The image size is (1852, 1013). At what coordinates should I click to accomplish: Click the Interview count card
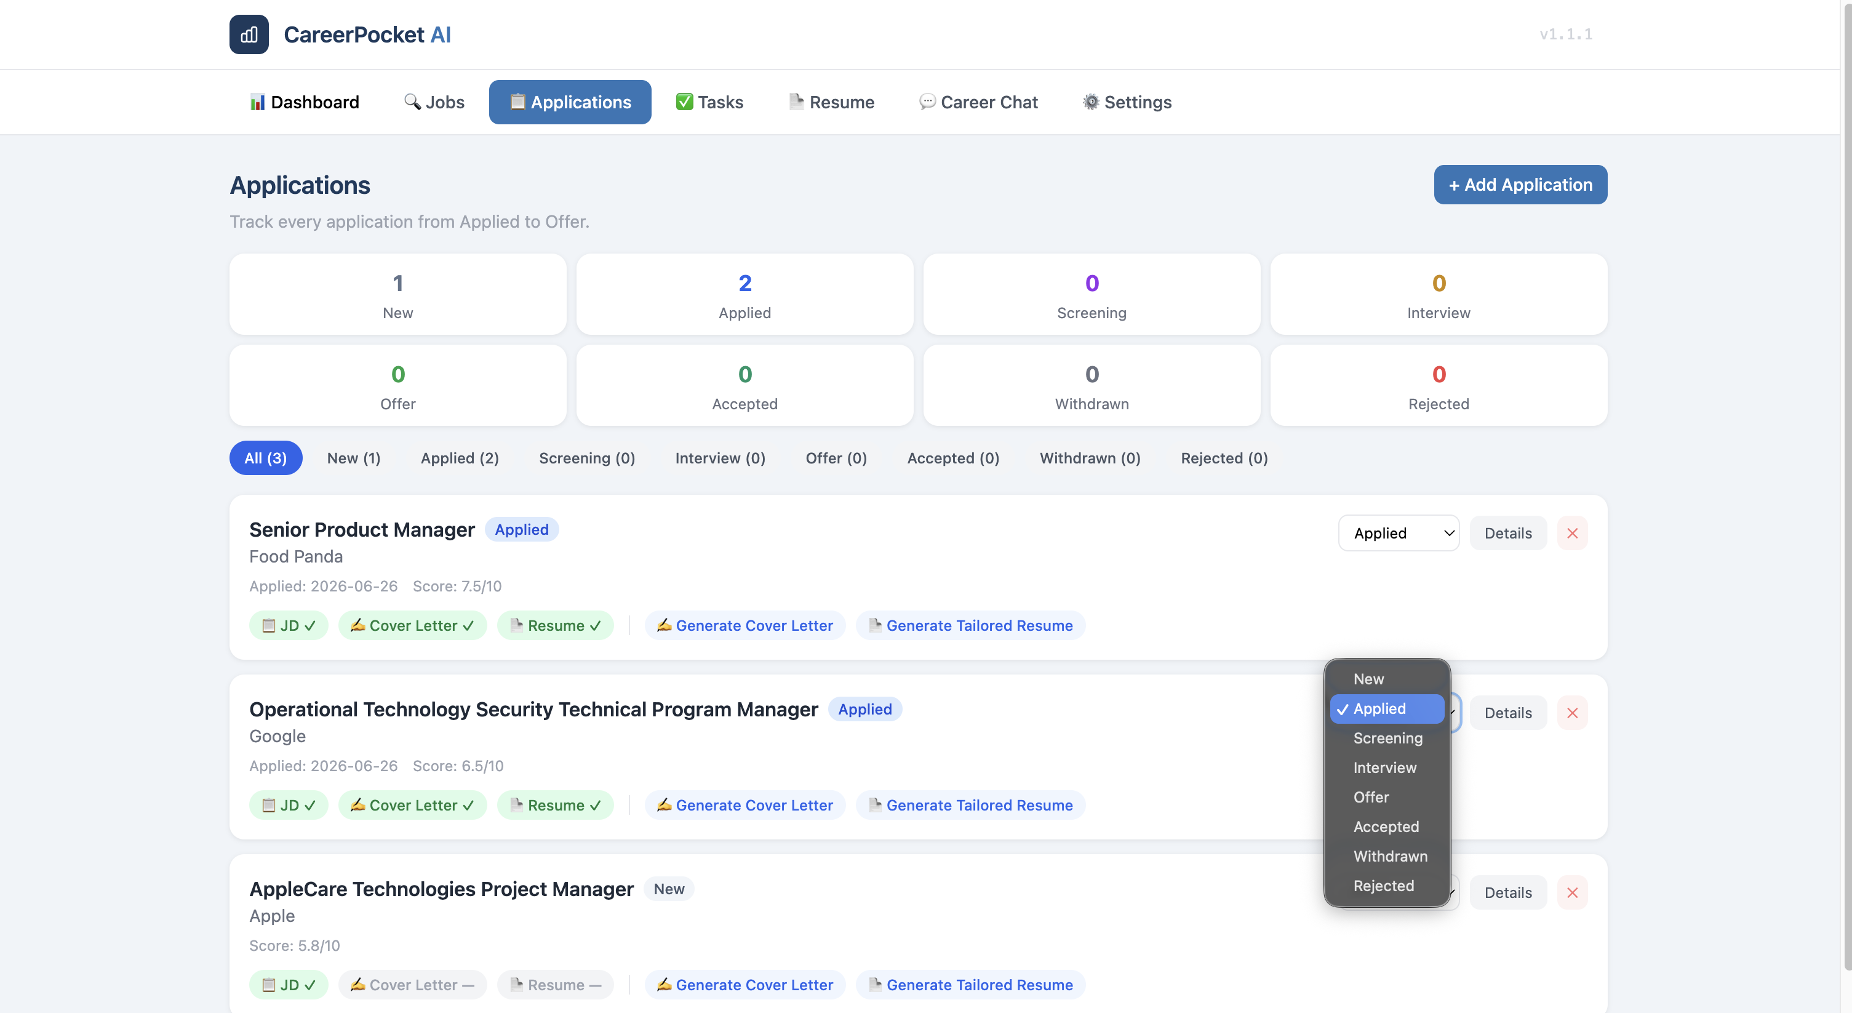coord(1439,294)
